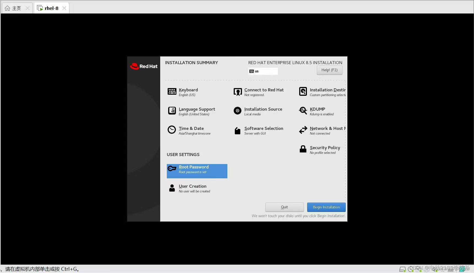Open Security Policy settings
The image size is (474, 273).
coord(325,148)
